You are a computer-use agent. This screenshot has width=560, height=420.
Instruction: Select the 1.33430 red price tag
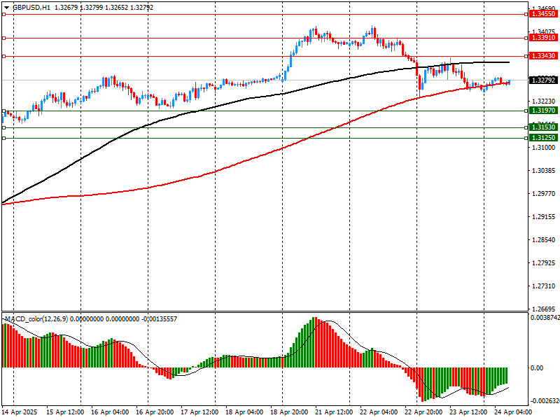(x=542, y=56)
